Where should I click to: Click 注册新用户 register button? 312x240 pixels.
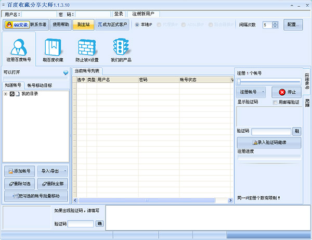(x=144, y=14)
